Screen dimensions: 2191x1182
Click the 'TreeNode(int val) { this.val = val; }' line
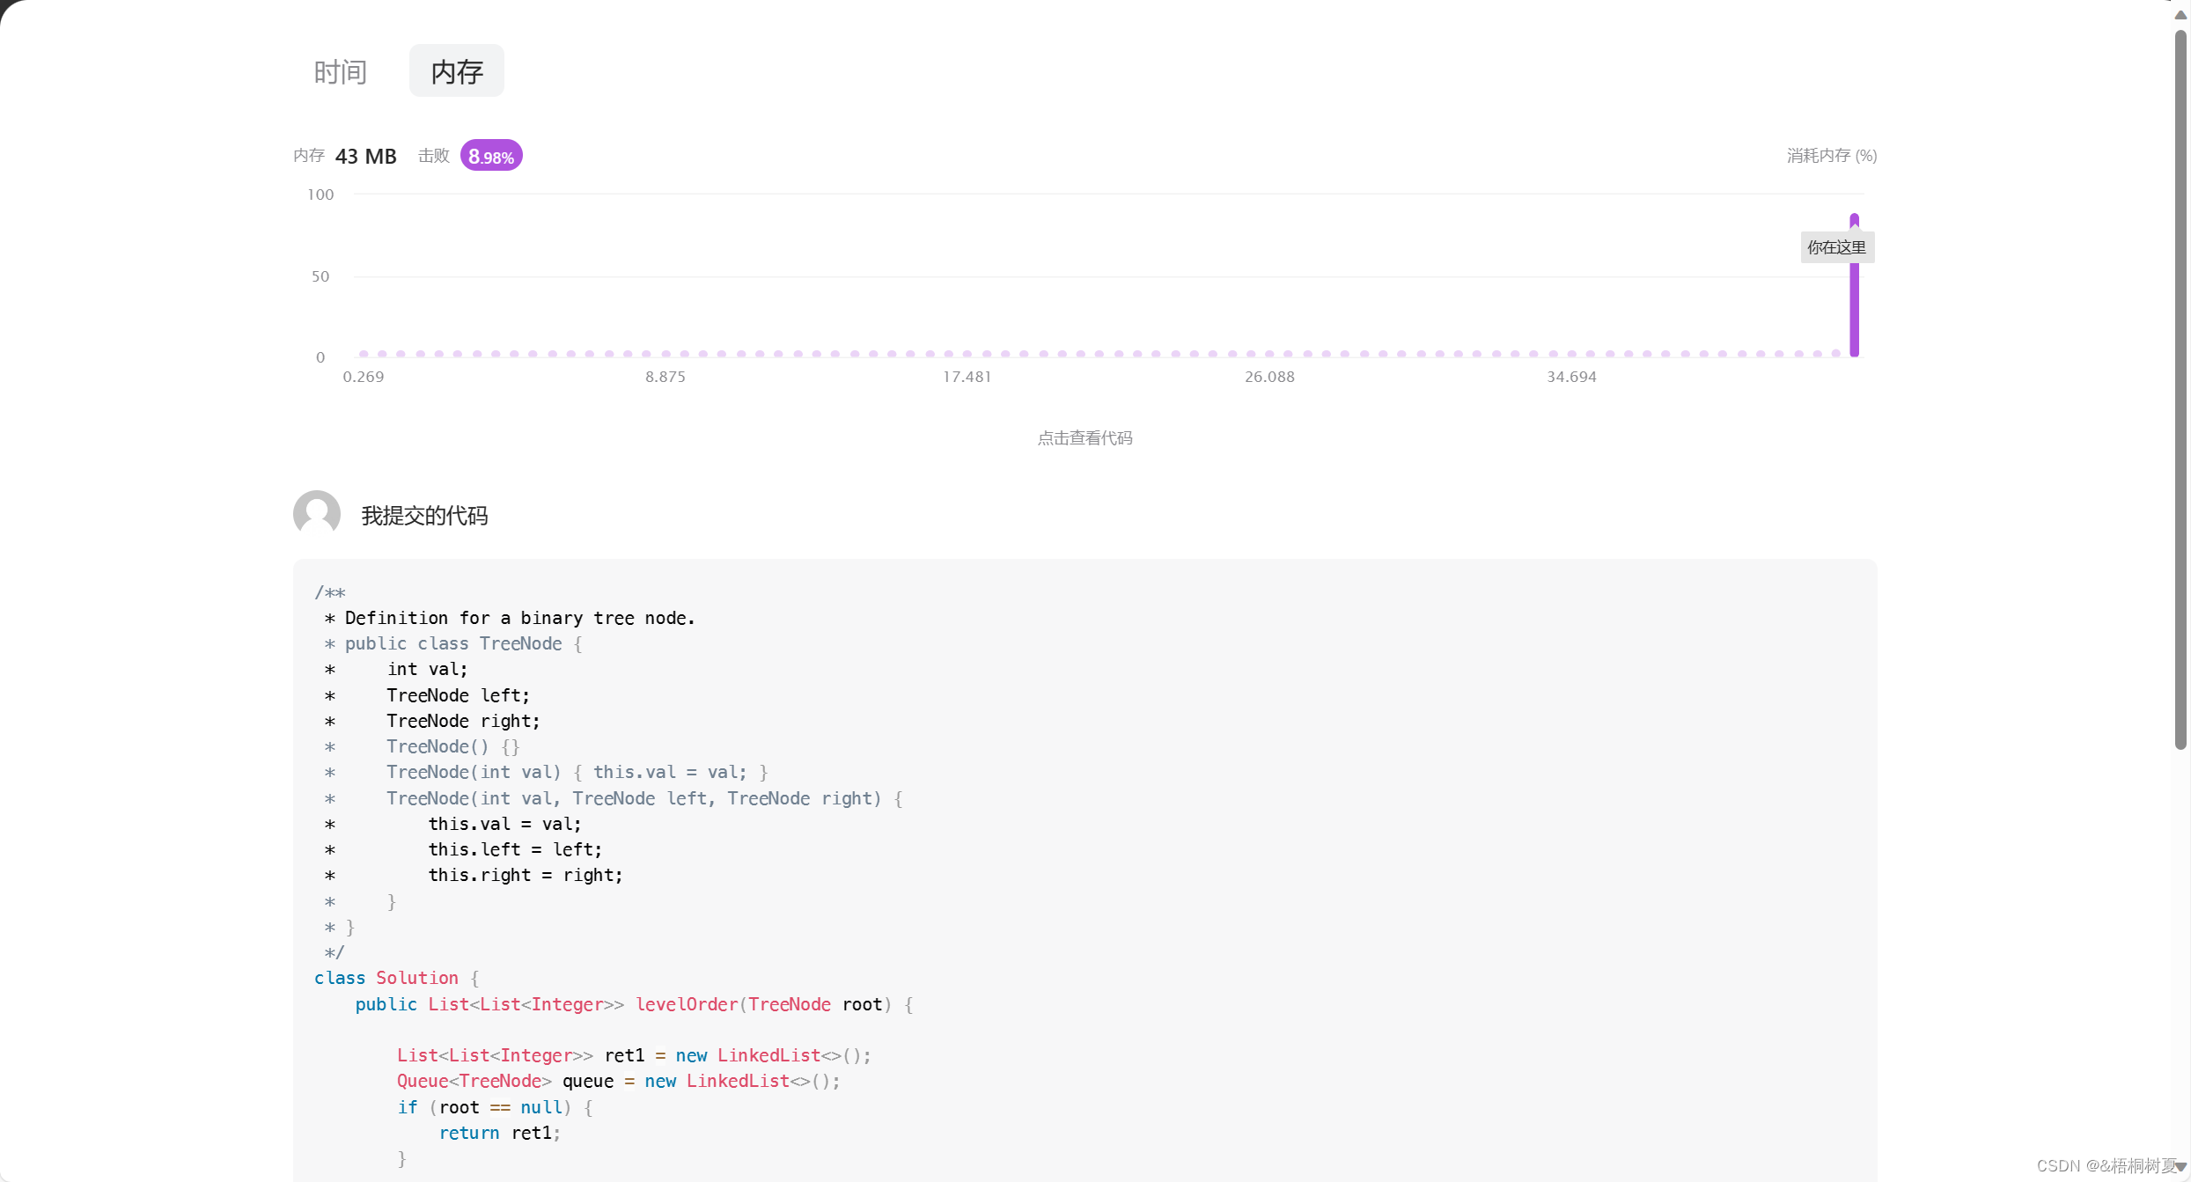tap(577, 772)
